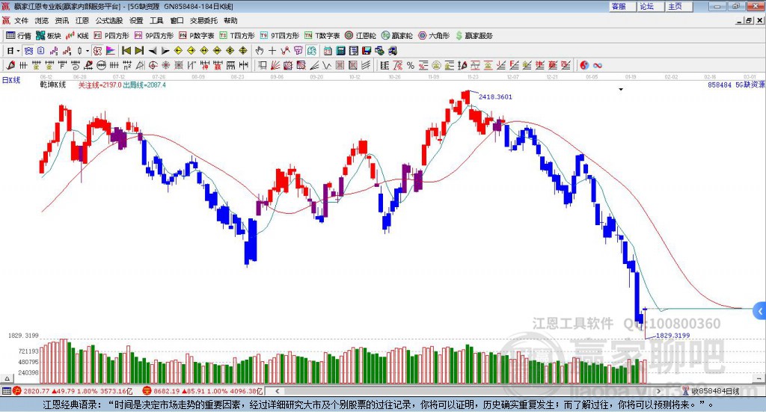Click the infinity loop icon

pyautogui.click(x=598, y=65)
